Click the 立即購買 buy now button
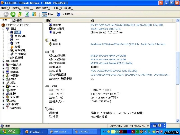The image size is (180, 135). point(65,14)
